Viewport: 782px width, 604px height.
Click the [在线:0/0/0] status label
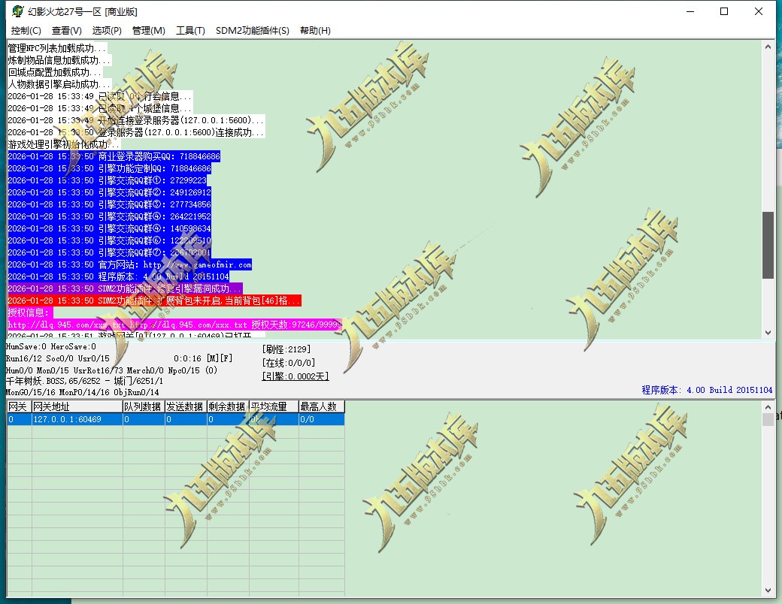[289, 363]
